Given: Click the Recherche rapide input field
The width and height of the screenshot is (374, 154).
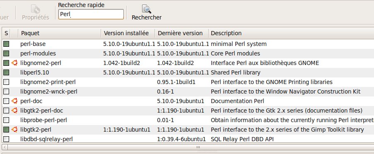Looking at the screenshot, I should point(91,14).
